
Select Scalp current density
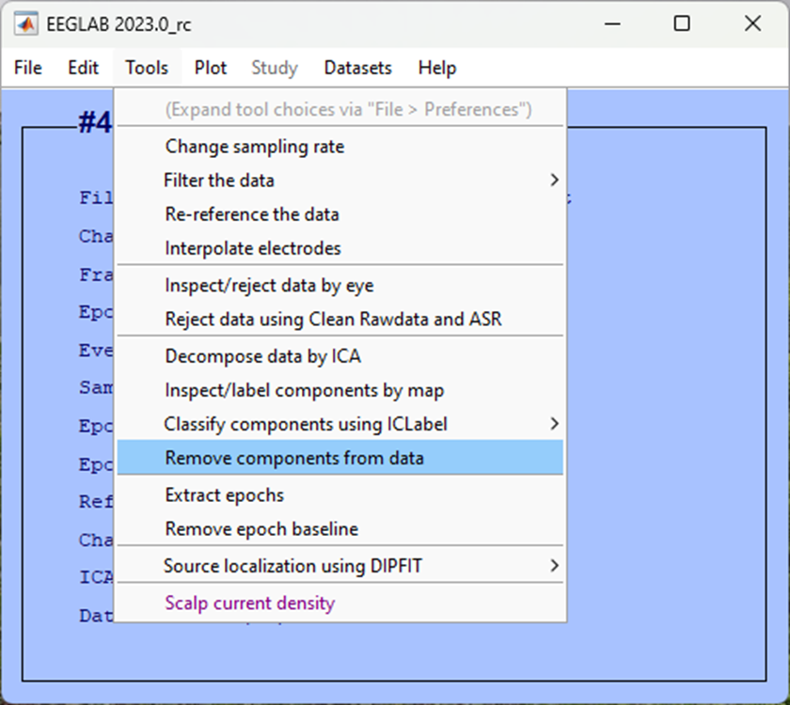(248, 603)
